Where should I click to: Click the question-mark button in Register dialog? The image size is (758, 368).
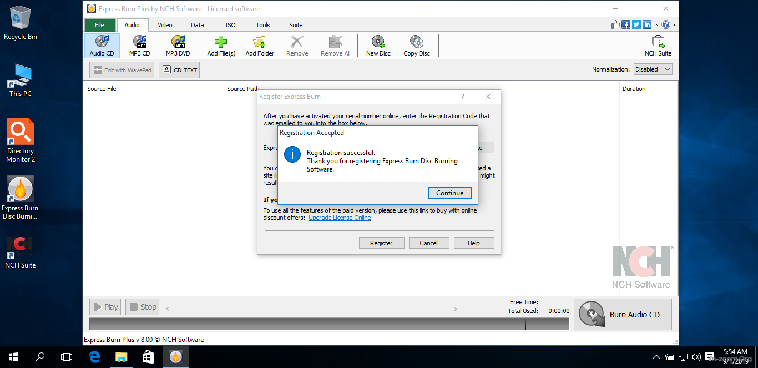(x=463, y=97)
